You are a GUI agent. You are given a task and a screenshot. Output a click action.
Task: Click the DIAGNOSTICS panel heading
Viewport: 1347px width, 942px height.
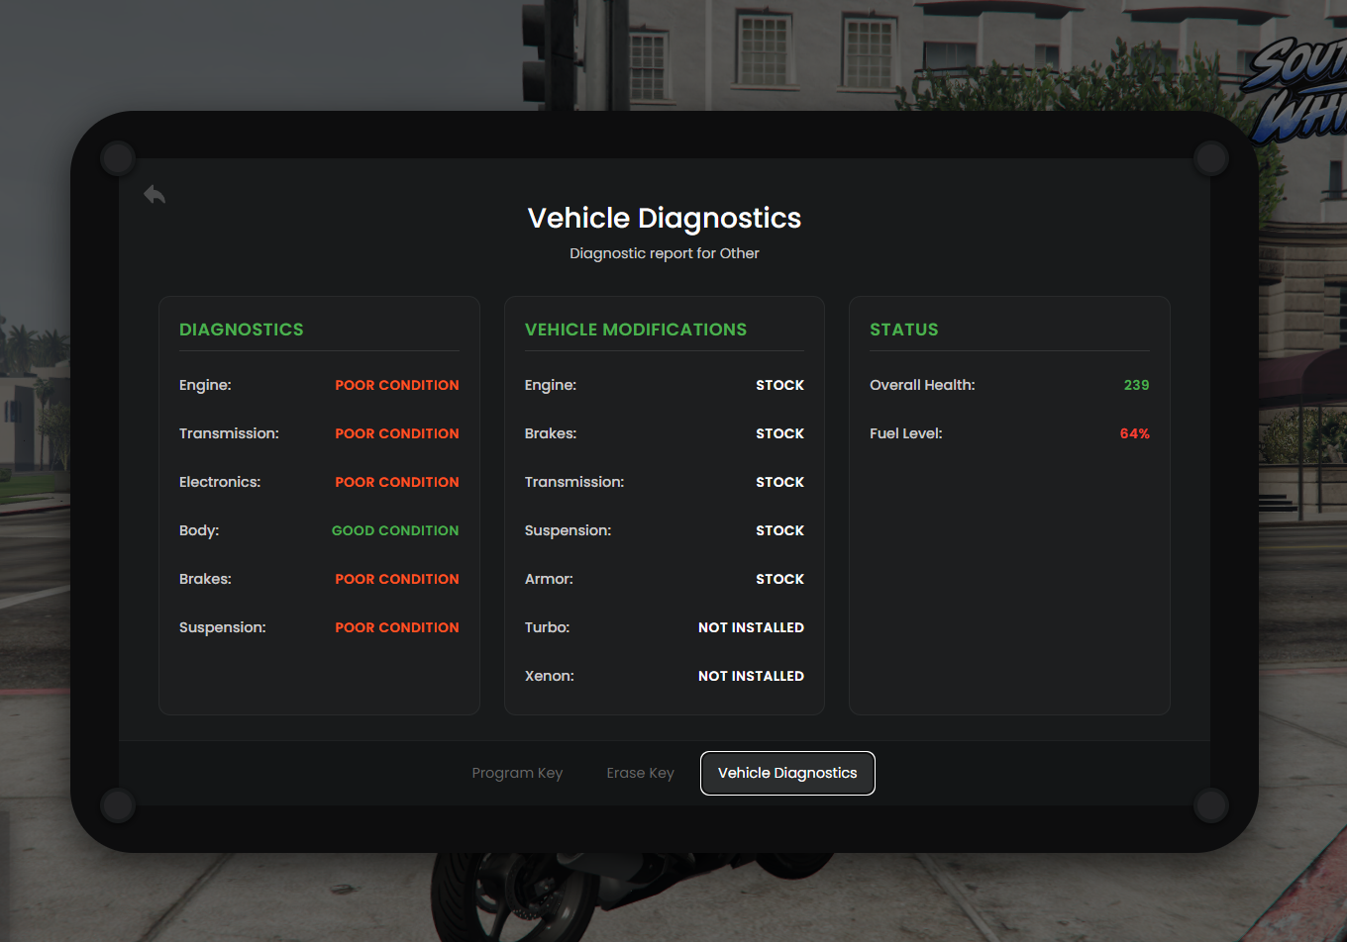(242, 330)
